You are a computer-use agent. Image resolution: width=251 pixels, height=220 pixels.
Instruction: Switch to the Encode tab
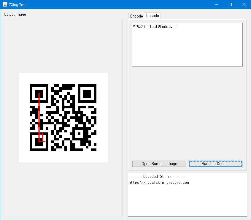(136, 16)
